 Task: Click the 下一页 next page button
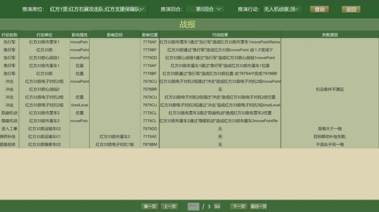point(239,206)
